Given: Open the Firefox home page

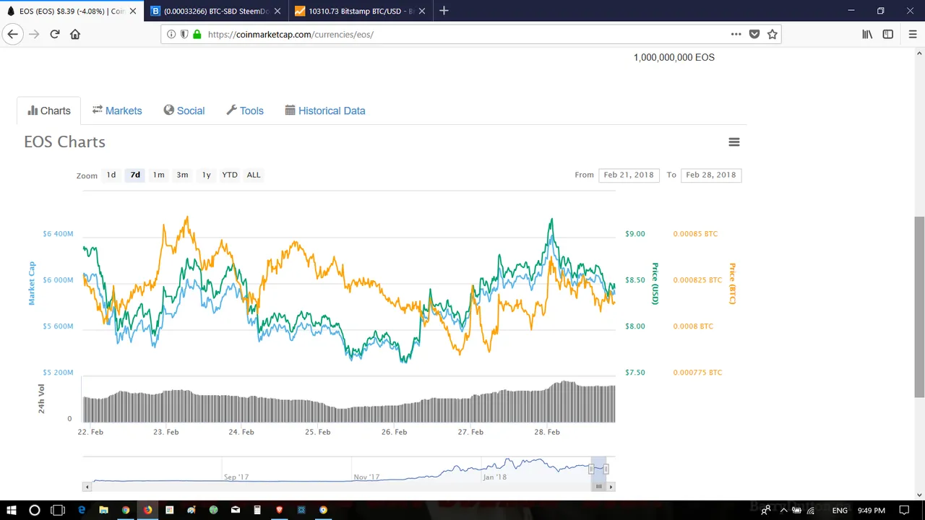Looking at the screenshot, I should tap(75, 34).
